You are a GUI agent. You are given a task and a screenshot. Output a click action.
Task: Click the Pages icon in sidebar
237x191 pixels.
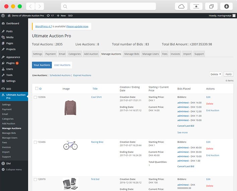click(3, 43)
